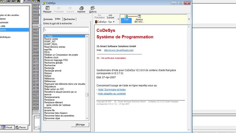Select Réduire index entry
The width and height of the screenshot is (236, 133).
(48, 73)
